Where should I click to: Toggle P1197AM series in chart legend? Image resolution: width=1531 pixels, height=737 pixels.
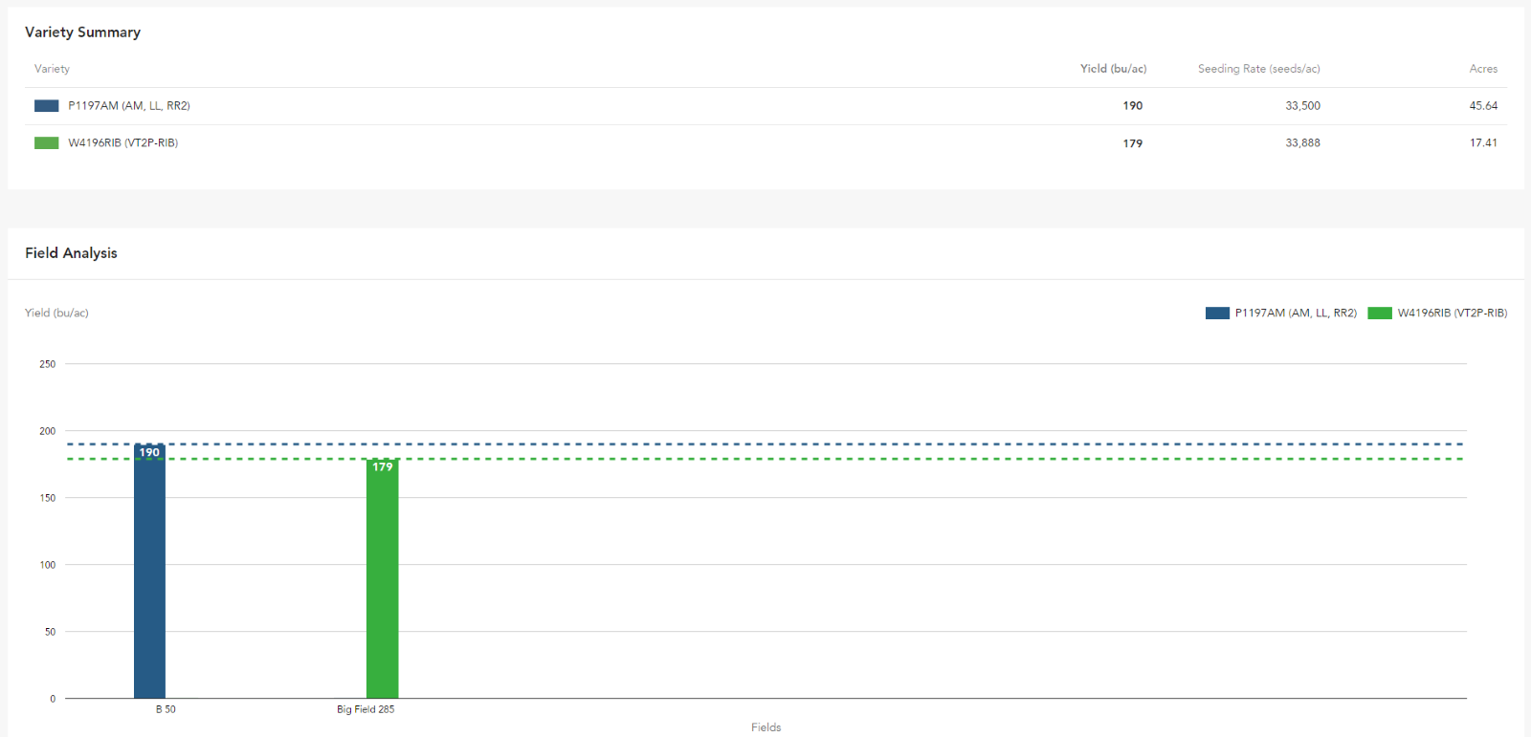point(1281,313)
